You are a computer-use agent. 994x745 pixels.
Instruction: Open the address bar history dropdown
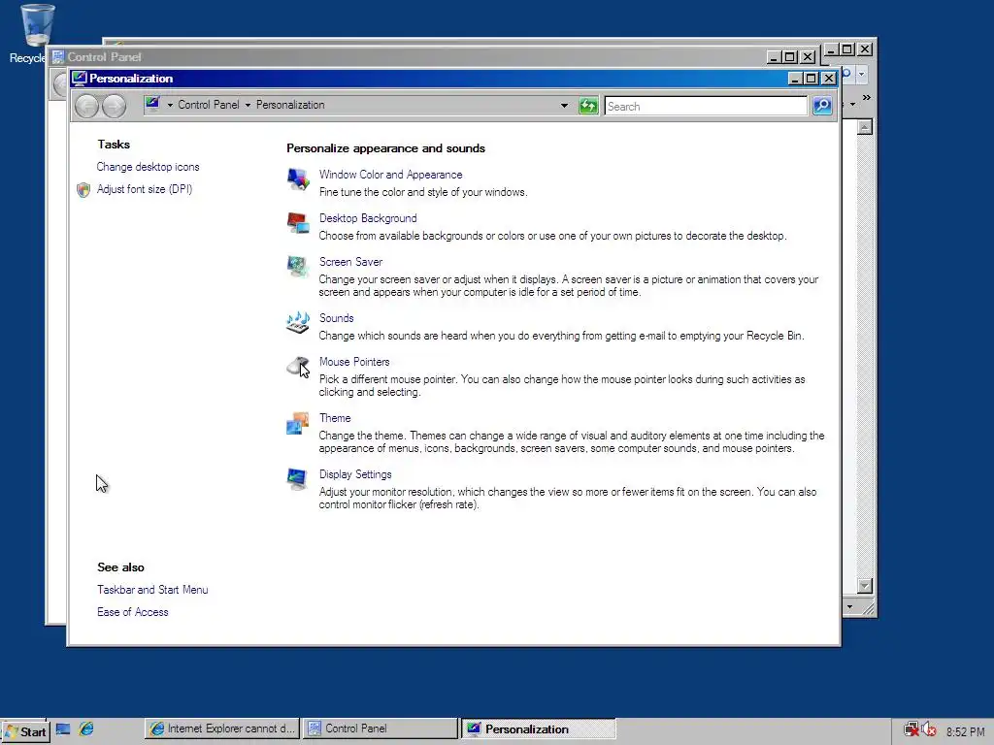click(x=564, y=106)
